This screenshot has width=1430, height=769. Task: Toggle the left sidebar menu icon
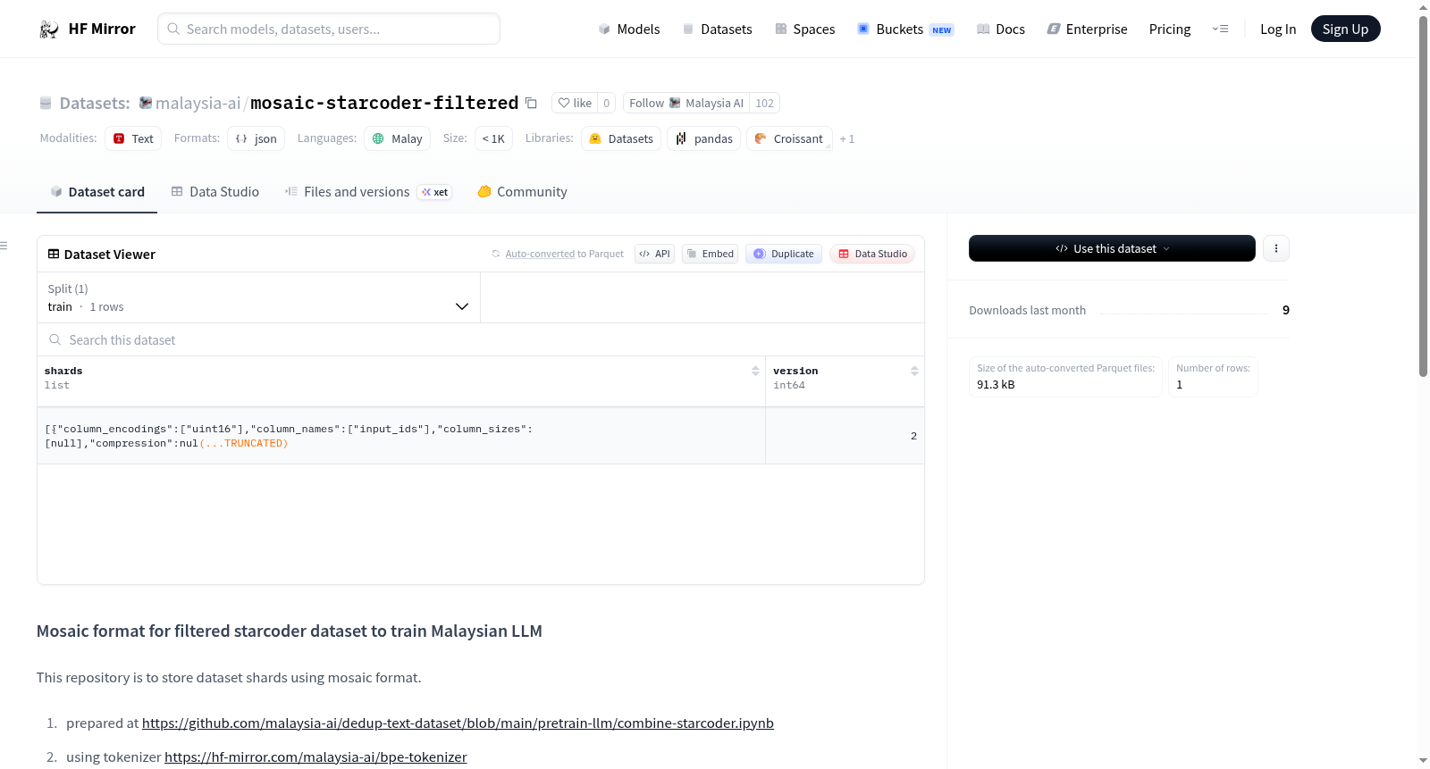[4, 246]
